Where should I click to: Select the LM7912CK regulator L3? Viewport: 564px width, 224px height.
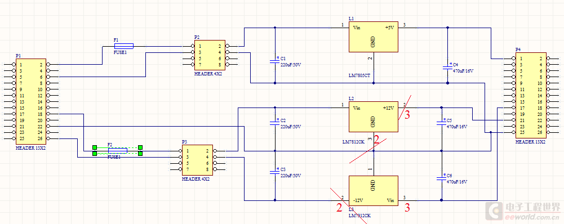[x=374, y=191]
